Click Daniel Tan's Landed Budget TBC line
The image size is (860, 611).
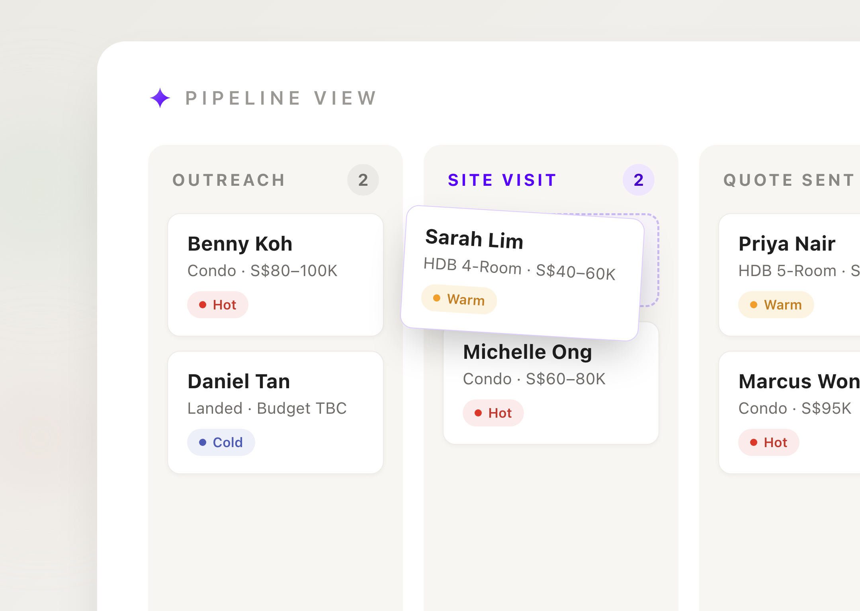[x=267, y=408]
